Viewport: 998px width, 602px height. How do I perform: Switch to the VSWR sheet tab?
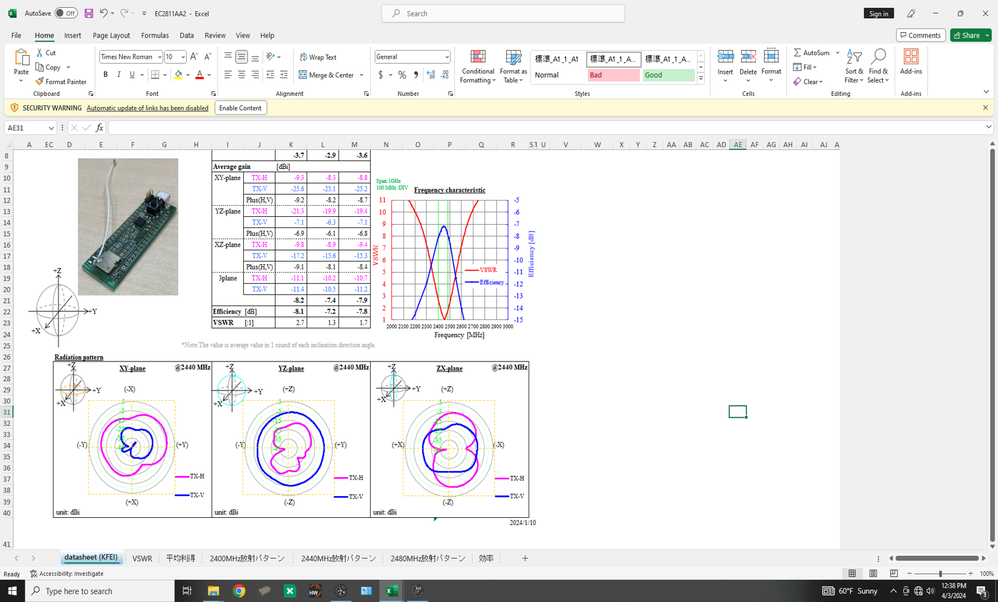tap(142, 559)
